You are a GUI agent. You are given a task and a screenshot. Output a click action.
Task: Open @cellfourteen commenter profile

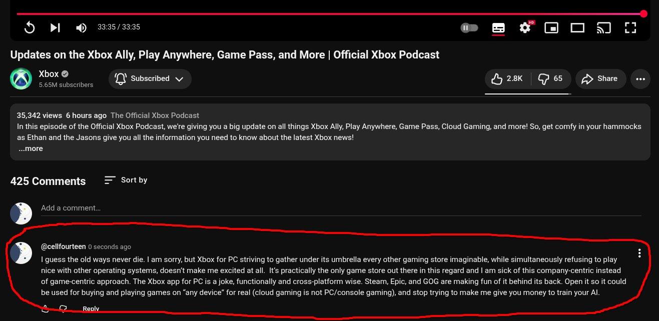[x=63, y=246]
